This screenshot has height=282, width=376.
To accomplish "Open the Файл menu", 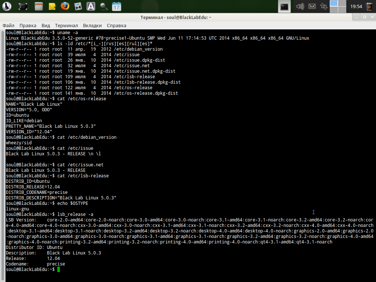I will click(x=8, y=25).
